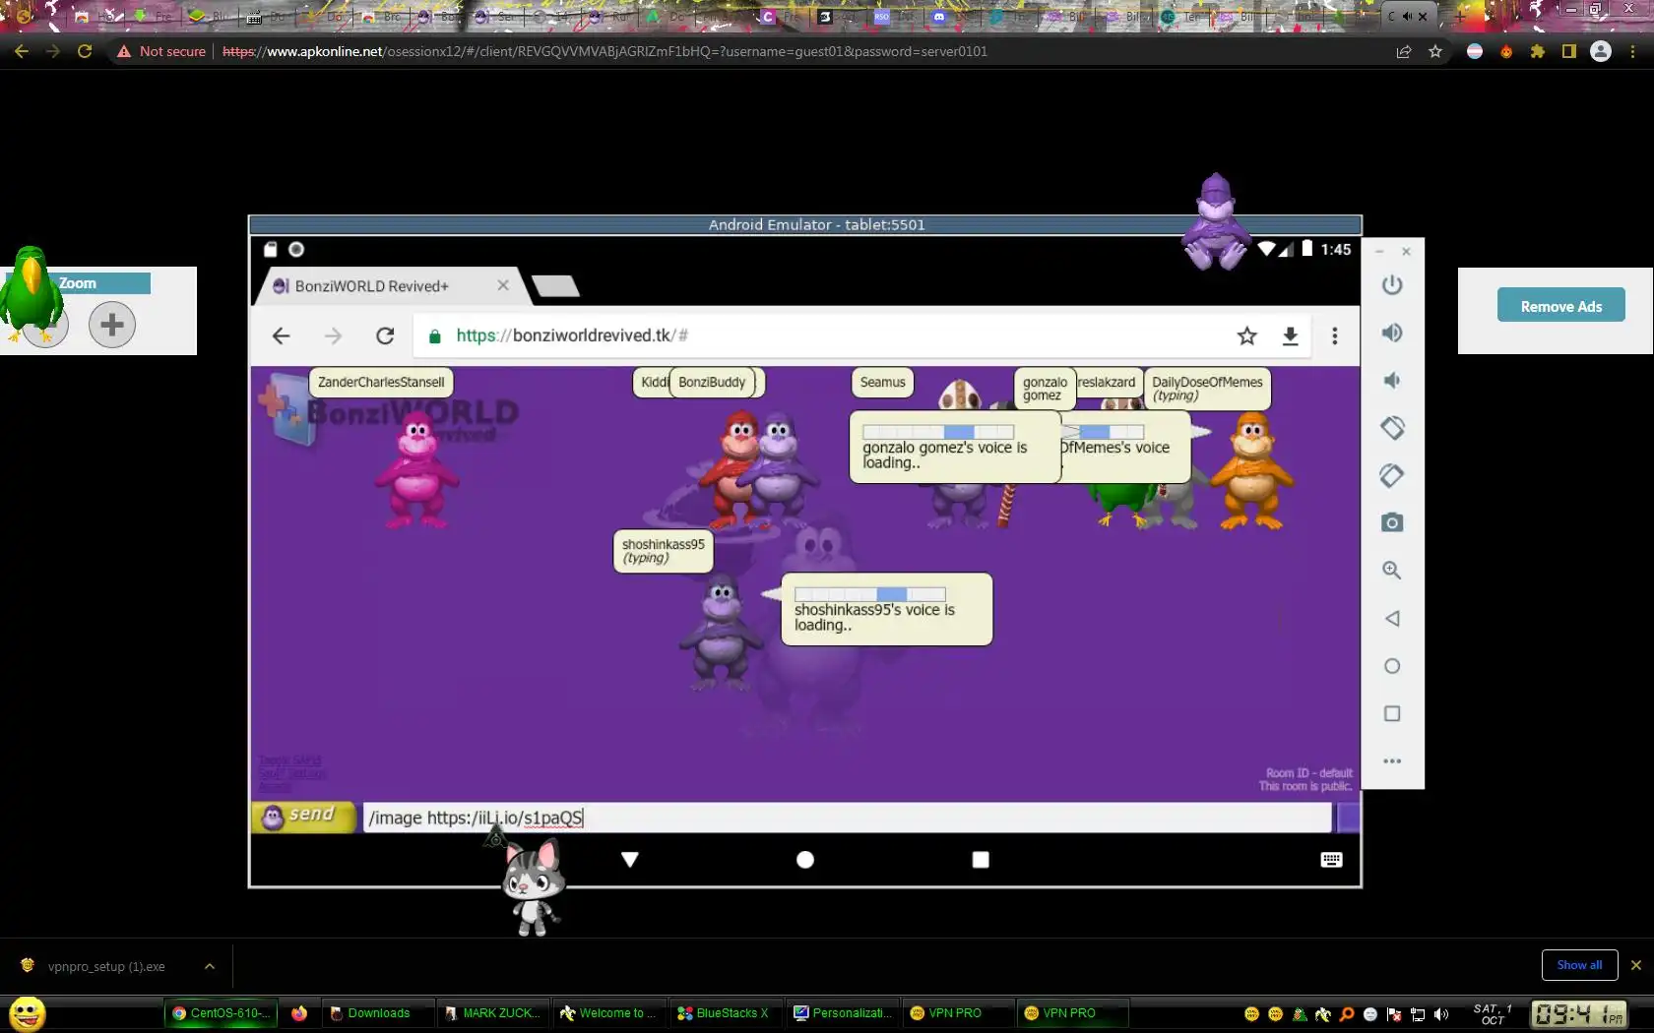Open the Android browser three-dot menu
The width and height of the screenshot is (1654, 1033).
[1335, 336]
